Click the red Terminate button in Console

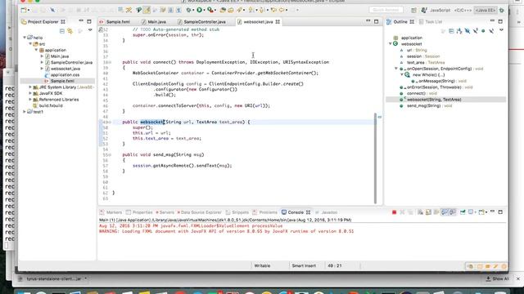[x=395, y=212]
